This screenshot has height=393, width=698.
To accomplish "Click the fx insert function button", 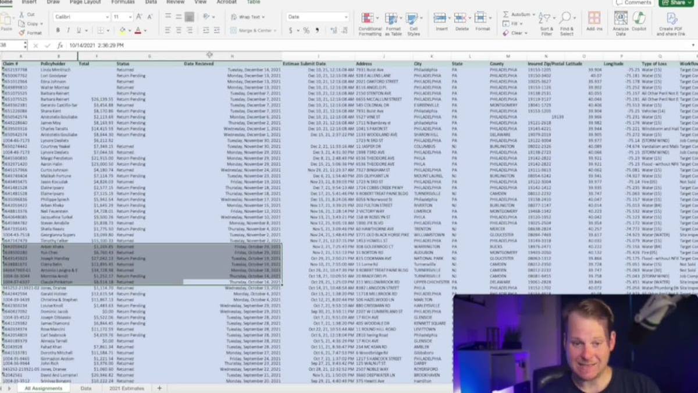I will 60,45.
